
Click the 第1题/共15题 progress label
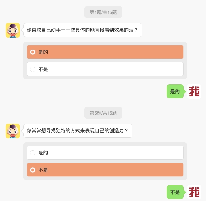pyautogui.click(x=103, y=12)
